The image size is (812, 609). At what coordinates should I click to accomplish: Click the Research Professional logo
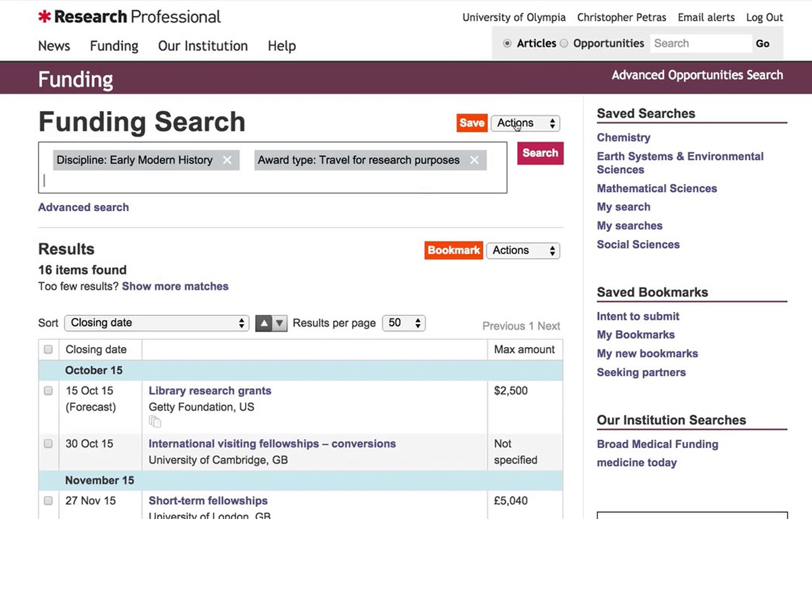[x=130, y=17]
